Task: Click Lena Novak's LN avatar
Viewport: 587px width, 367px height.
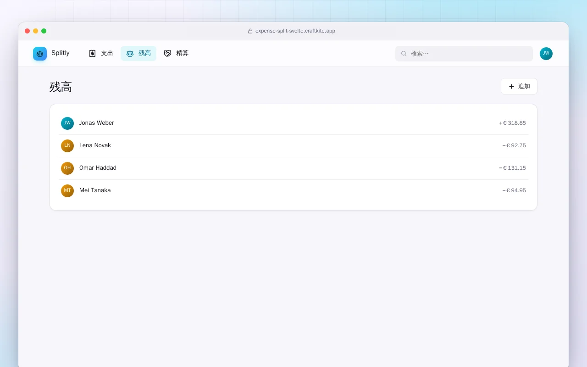Action: tap(67, 146)
